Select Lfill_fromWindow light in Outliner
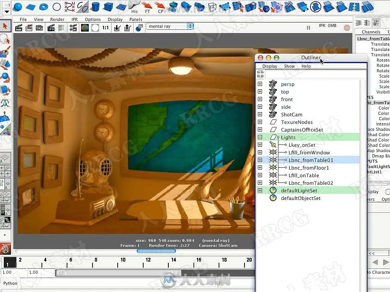Viewport: 390px width, 292px height. tap(309, 152)
